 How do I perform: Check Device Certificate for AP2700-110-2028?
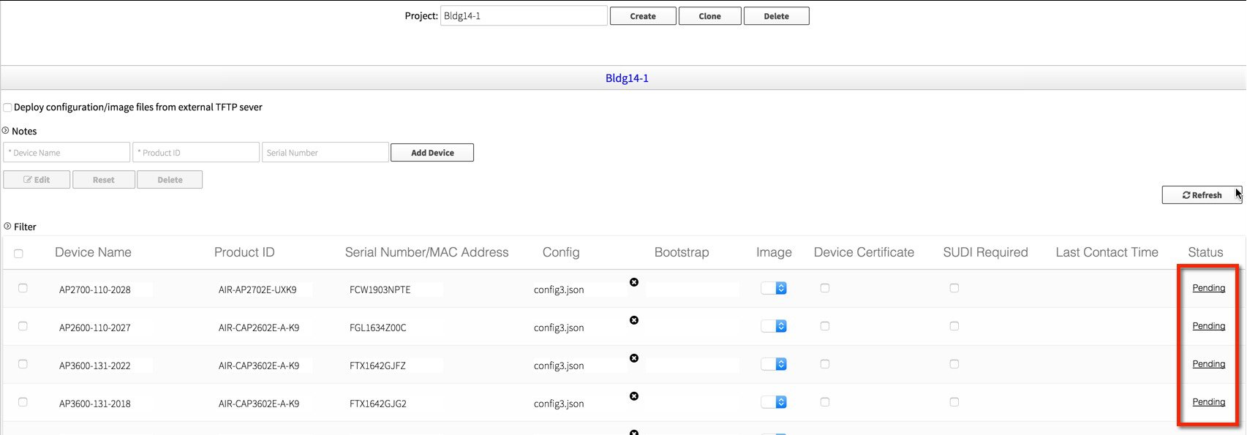click(x=825, y=288)
